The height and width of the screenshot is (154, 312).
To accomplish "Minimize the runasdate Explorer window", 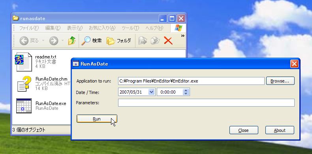I will tap(163, 19).
